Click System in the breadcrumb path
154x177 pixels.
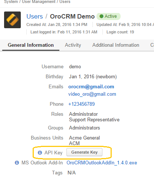[x=11, y=2]
